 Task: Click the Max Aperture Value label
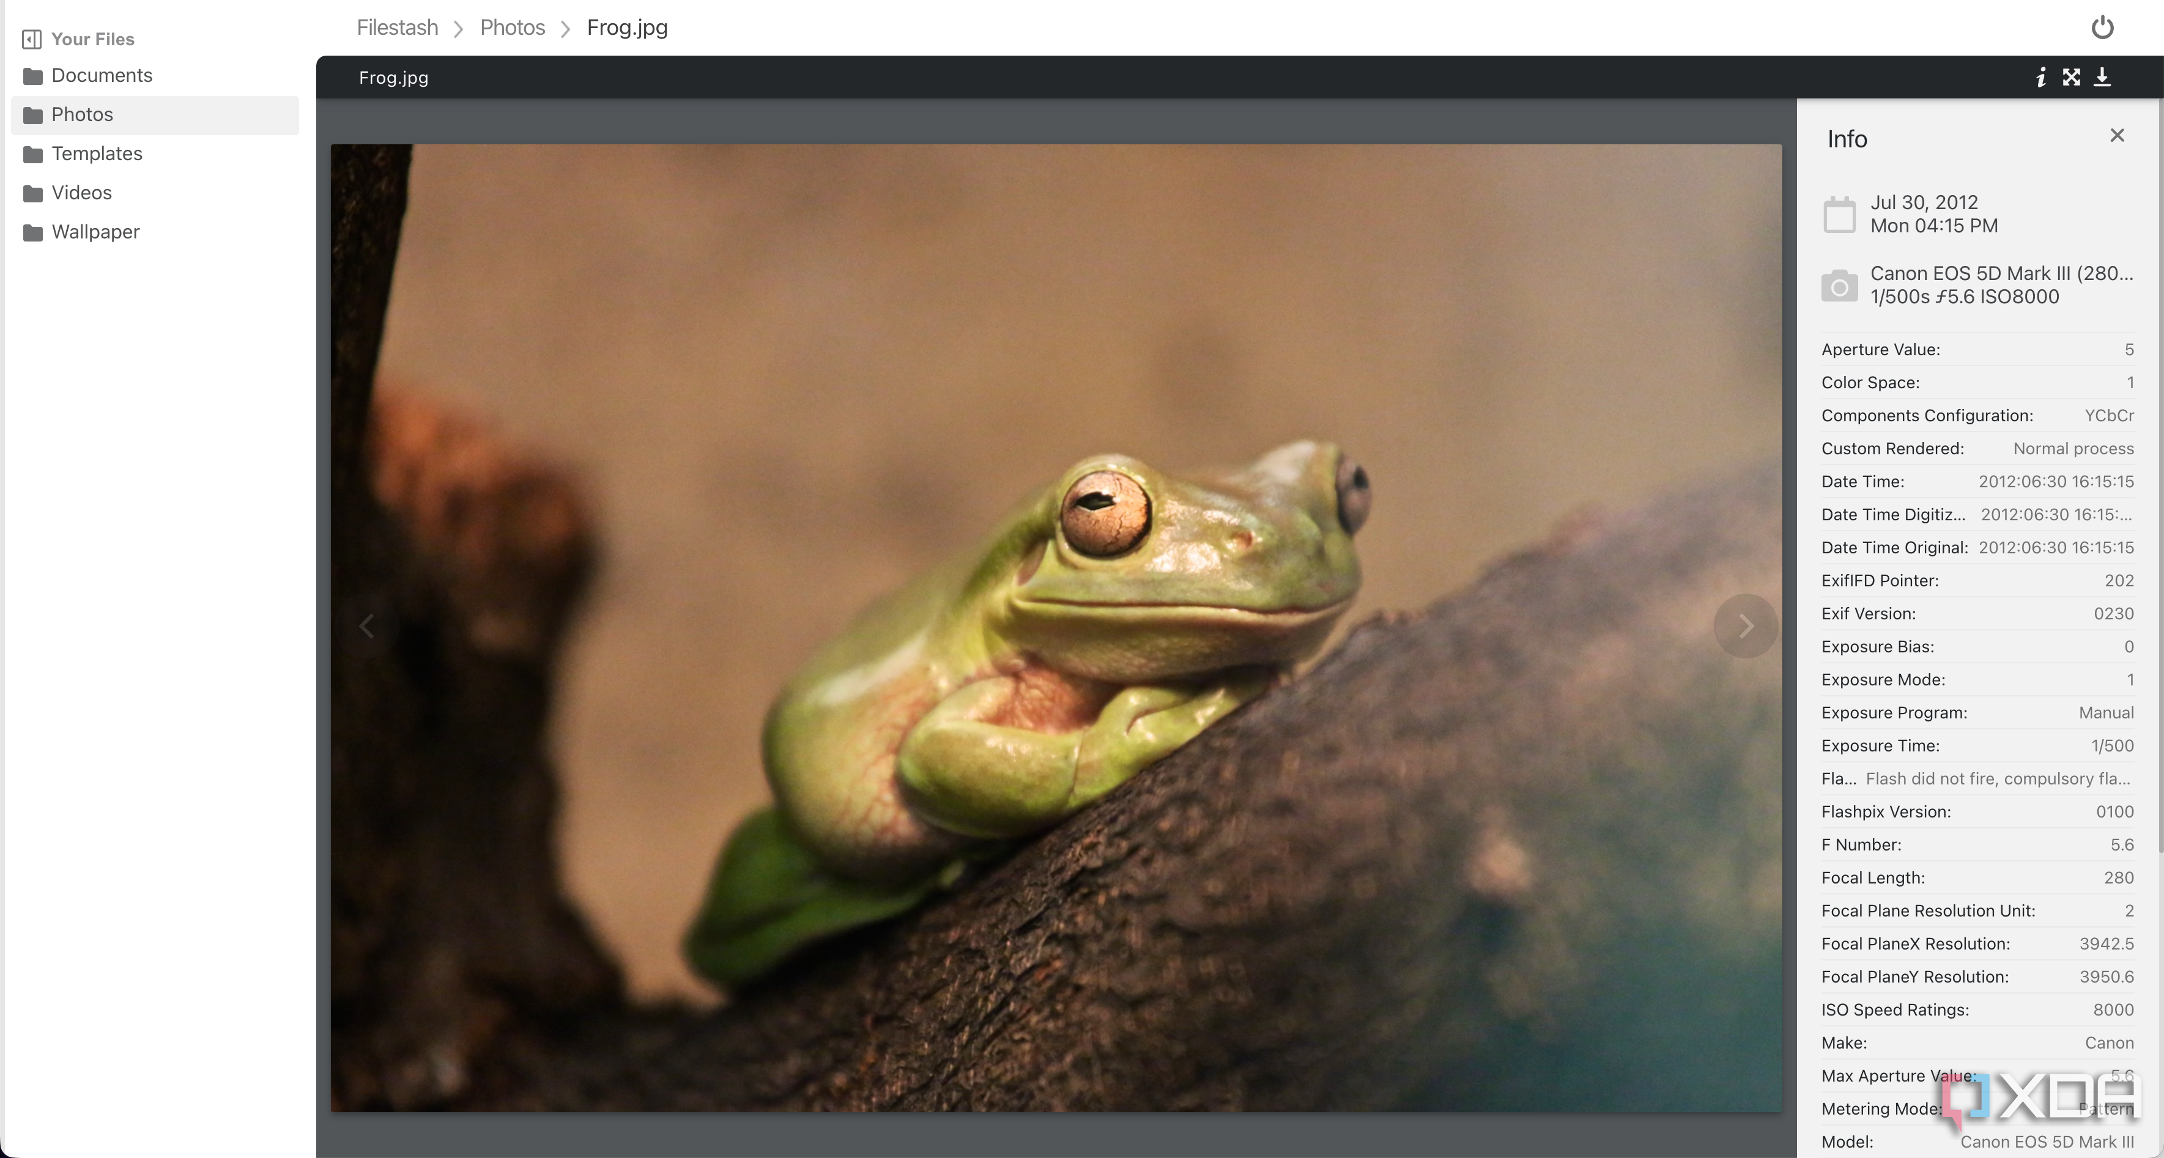1899,1075
